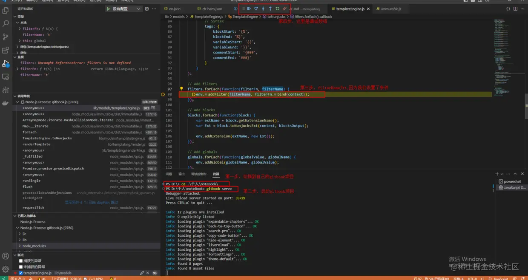This screenshot has width=528, height=280.
Task: Click the Step Into debug icon
Action: (x=263, y=8)
